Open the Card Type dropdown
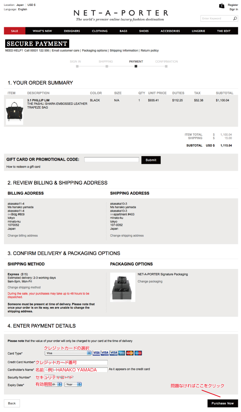This screenshot has width=241, height=412. pyautogui.click(x=68, y=353)
